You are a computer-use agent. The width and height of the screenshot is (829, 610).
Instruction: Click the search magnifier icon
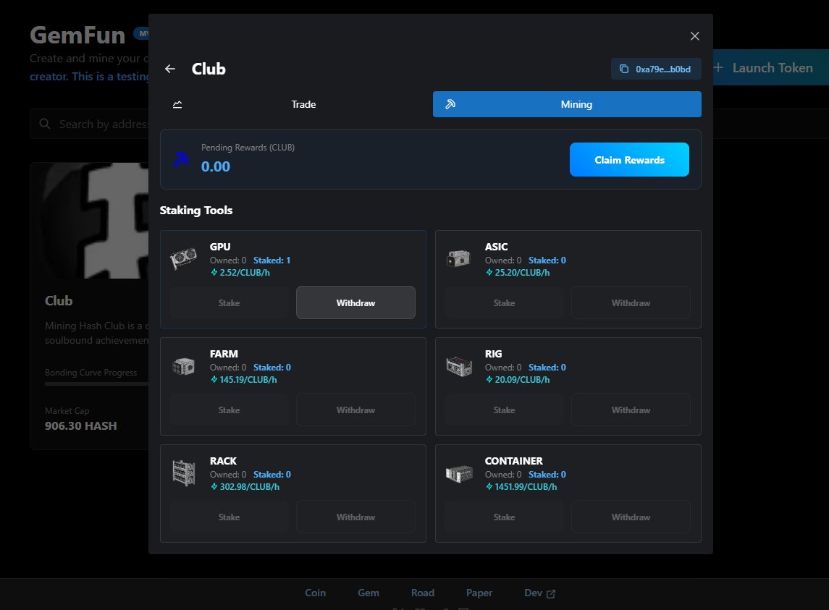[x=44, y=124]
